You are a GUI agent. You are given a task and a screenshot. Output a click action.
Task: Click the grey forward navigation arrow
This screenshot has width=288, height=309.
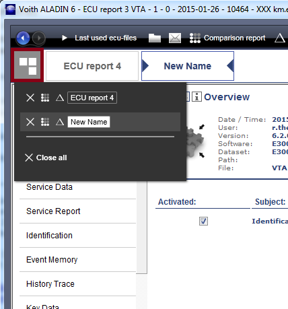click(38, 38)
